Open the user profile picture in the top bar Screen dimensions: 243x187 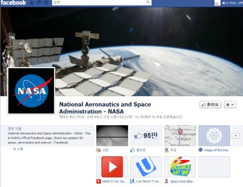tap(217, 3)
